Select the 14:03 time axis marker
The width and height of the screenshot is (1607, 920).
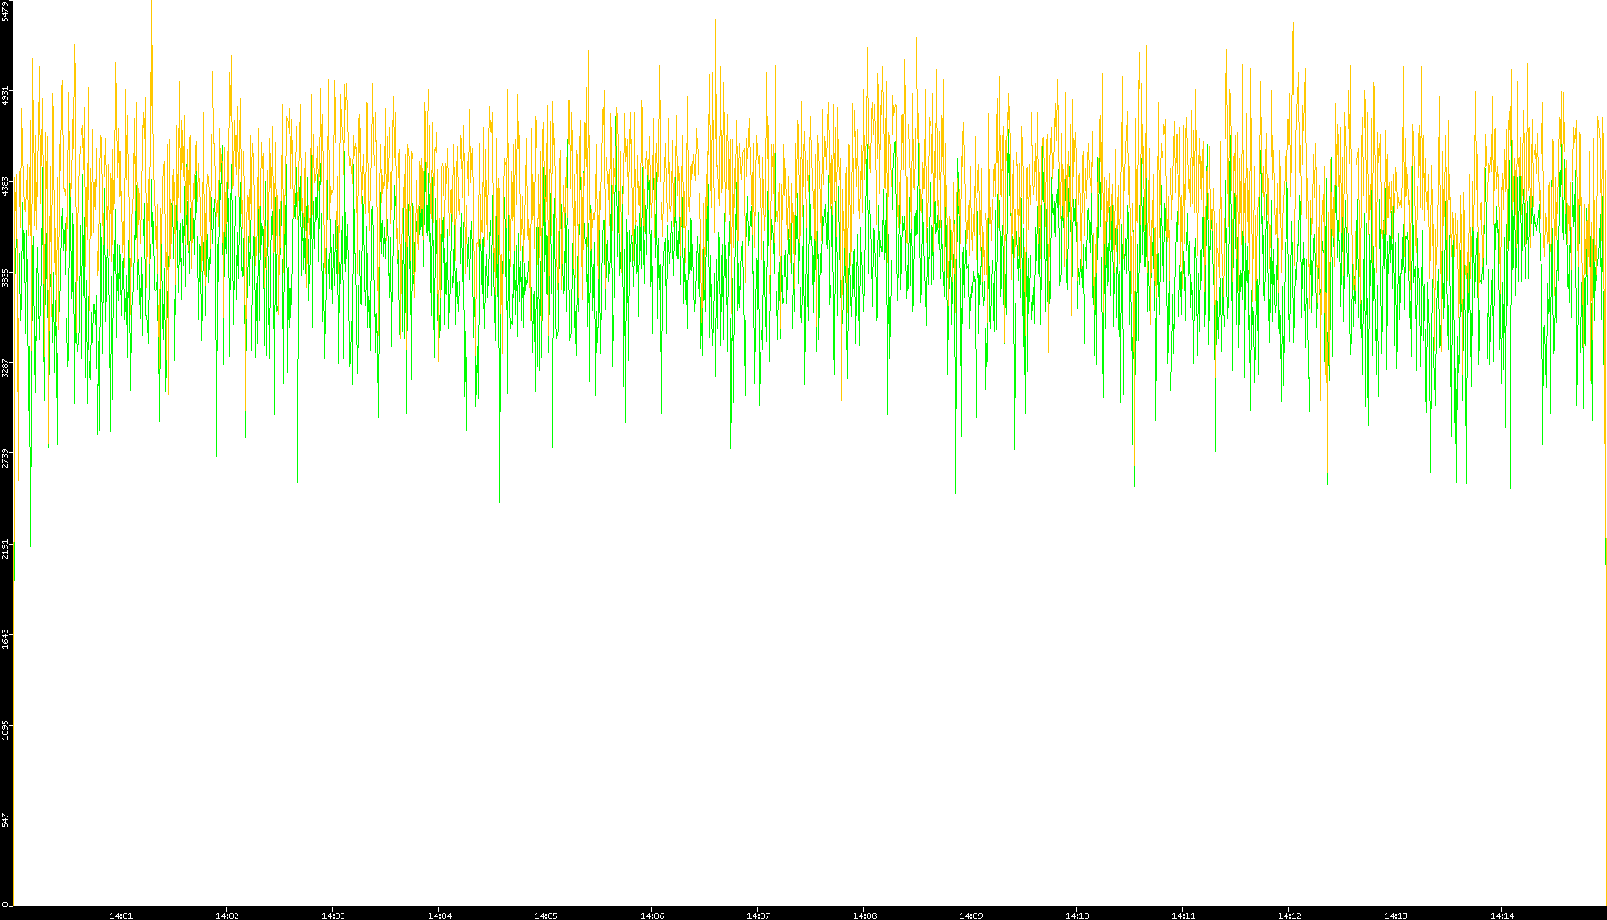(x=333, y=916)
